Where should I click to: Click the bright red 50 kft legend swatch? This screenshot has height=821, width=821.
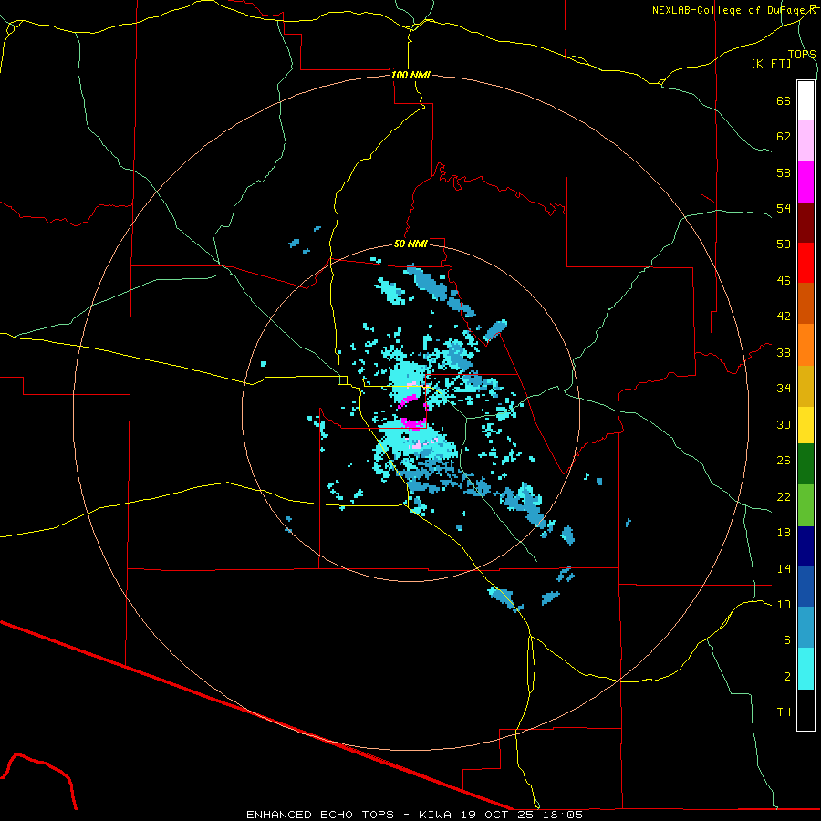805,263
